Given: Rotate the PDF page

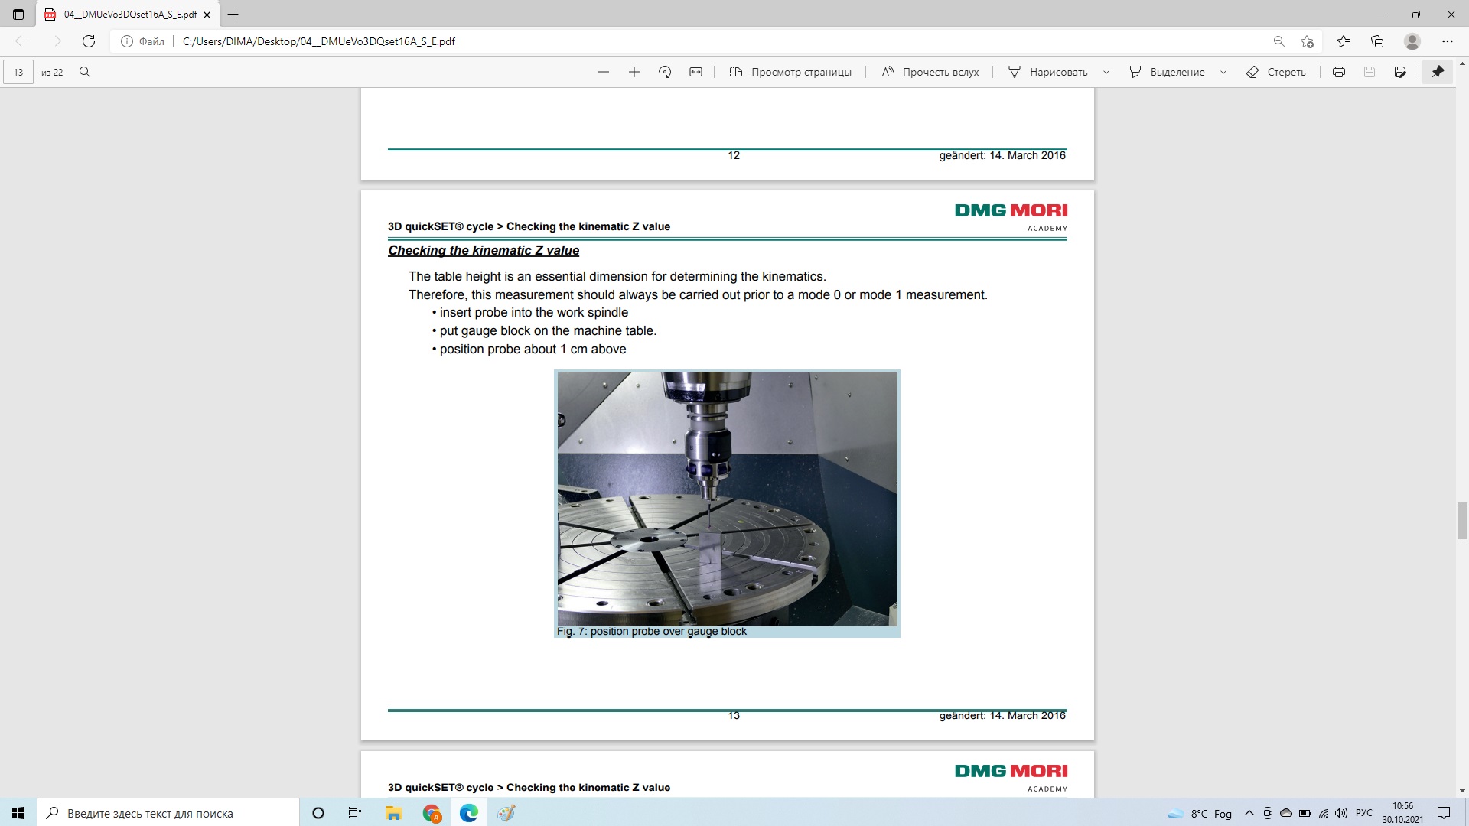Looking at the screenshot, I should (665, 72).
